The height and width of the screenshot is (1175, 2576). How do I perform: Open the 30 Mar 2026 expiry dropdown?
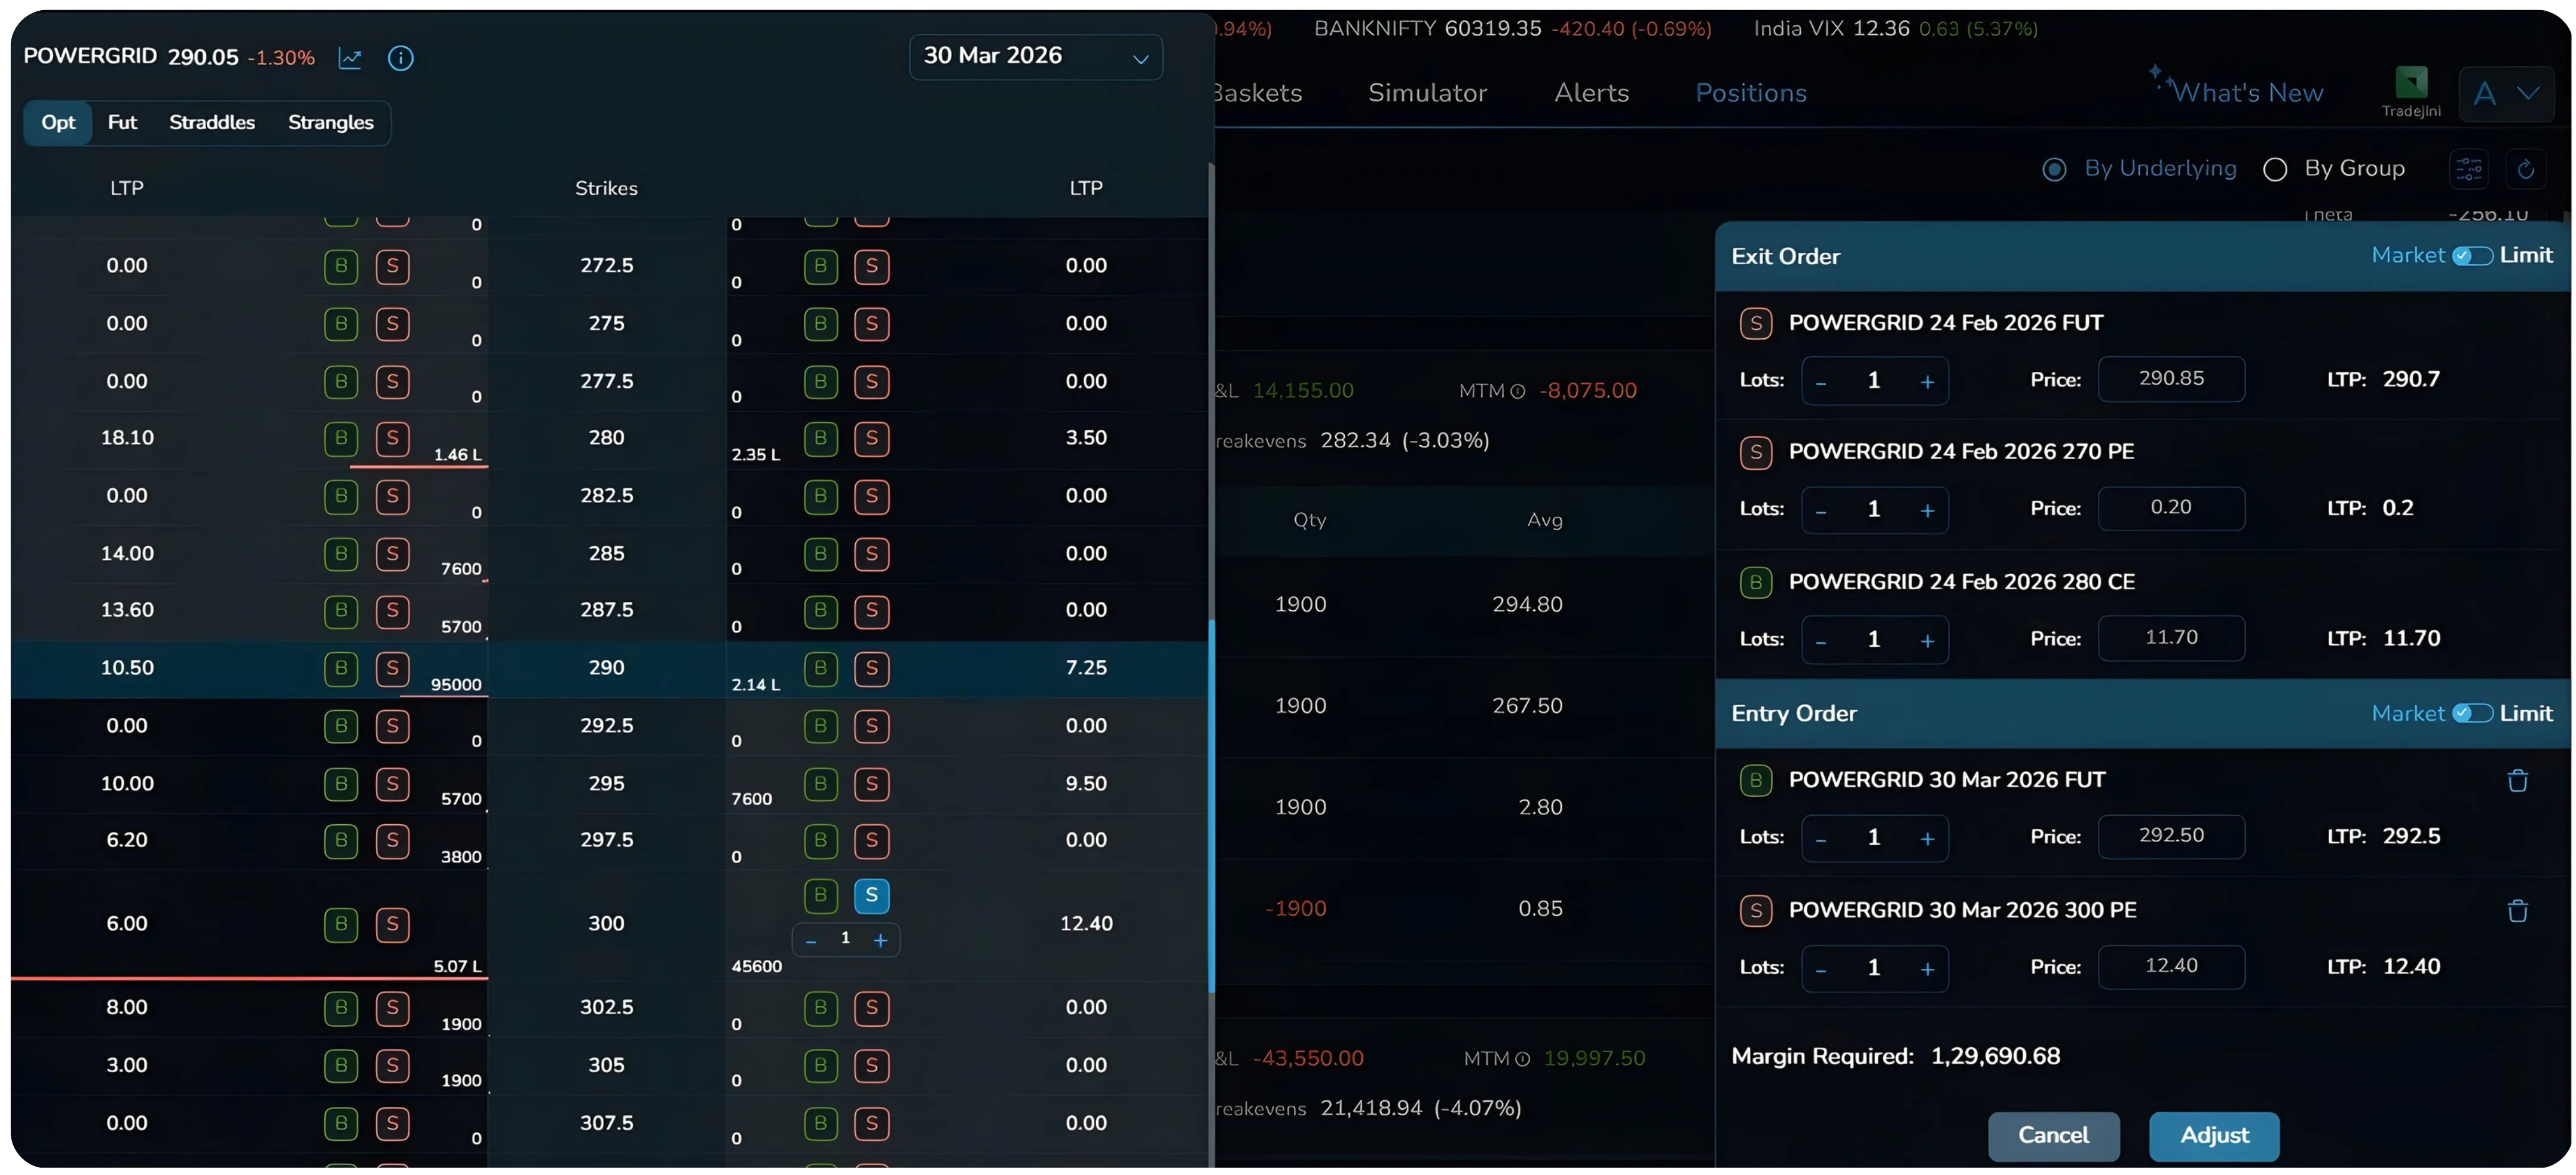point(1035,57)
